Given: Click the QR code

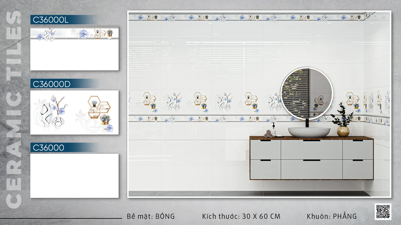Looking at the screenshot, I should 383,211.
